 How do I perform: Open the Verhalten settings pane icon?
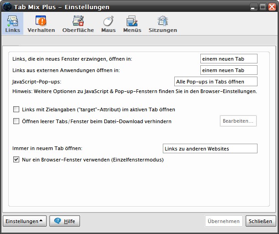tap(41, 24)
